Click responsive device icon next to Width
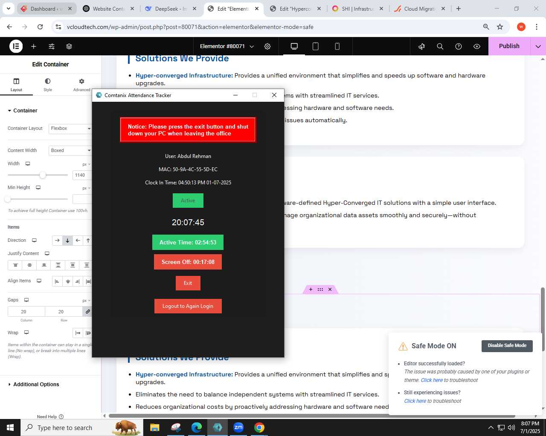This screenshot has height=436, width=546. click(x=28, y=164)
